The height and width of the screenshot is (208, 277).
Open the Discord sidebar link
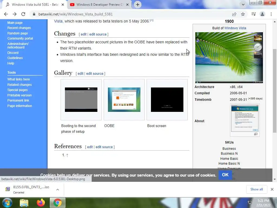(13, 53)
